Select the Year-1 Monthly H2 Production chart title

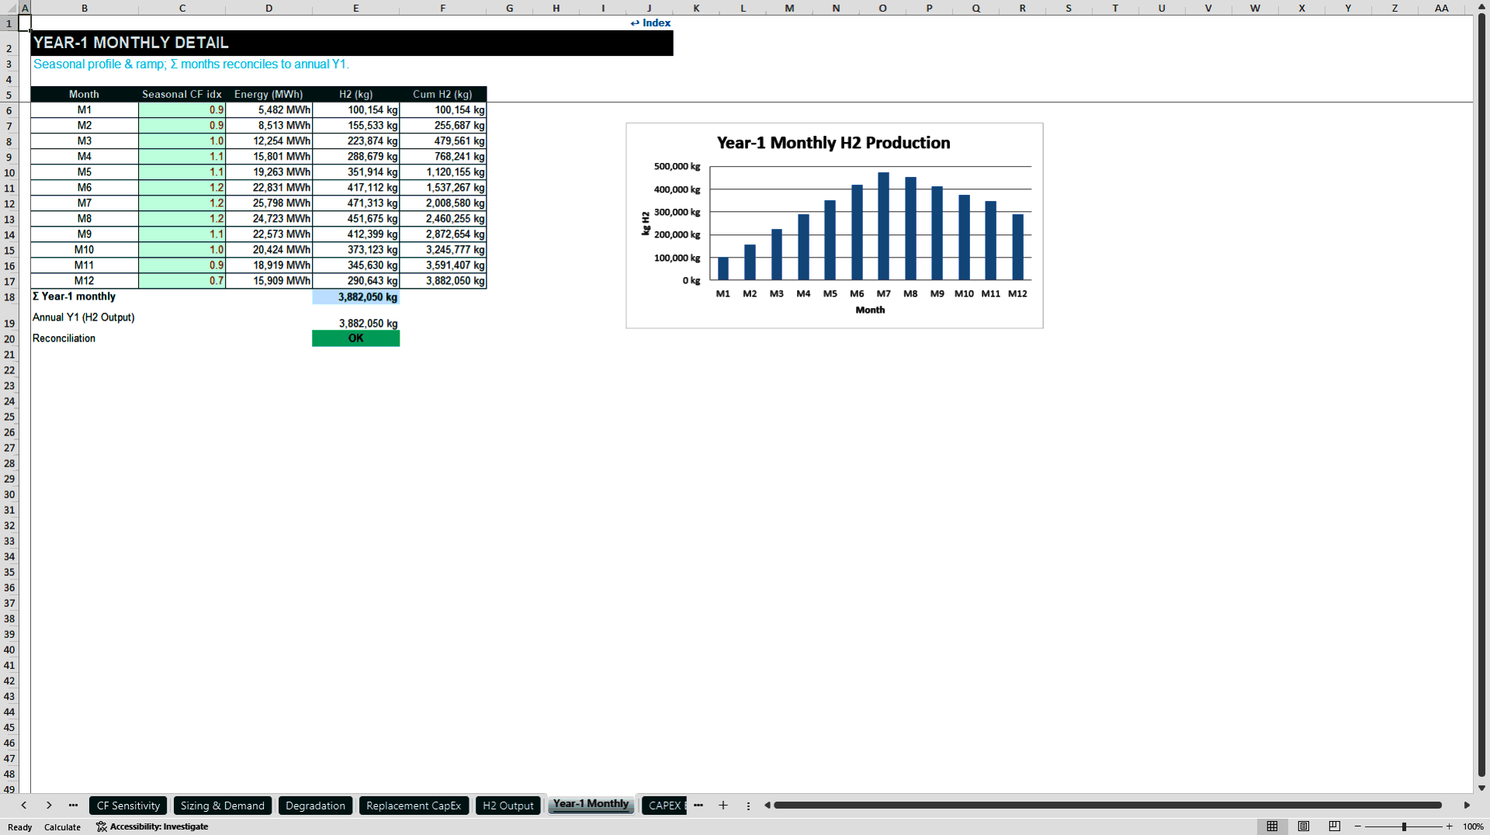(833, 143)
